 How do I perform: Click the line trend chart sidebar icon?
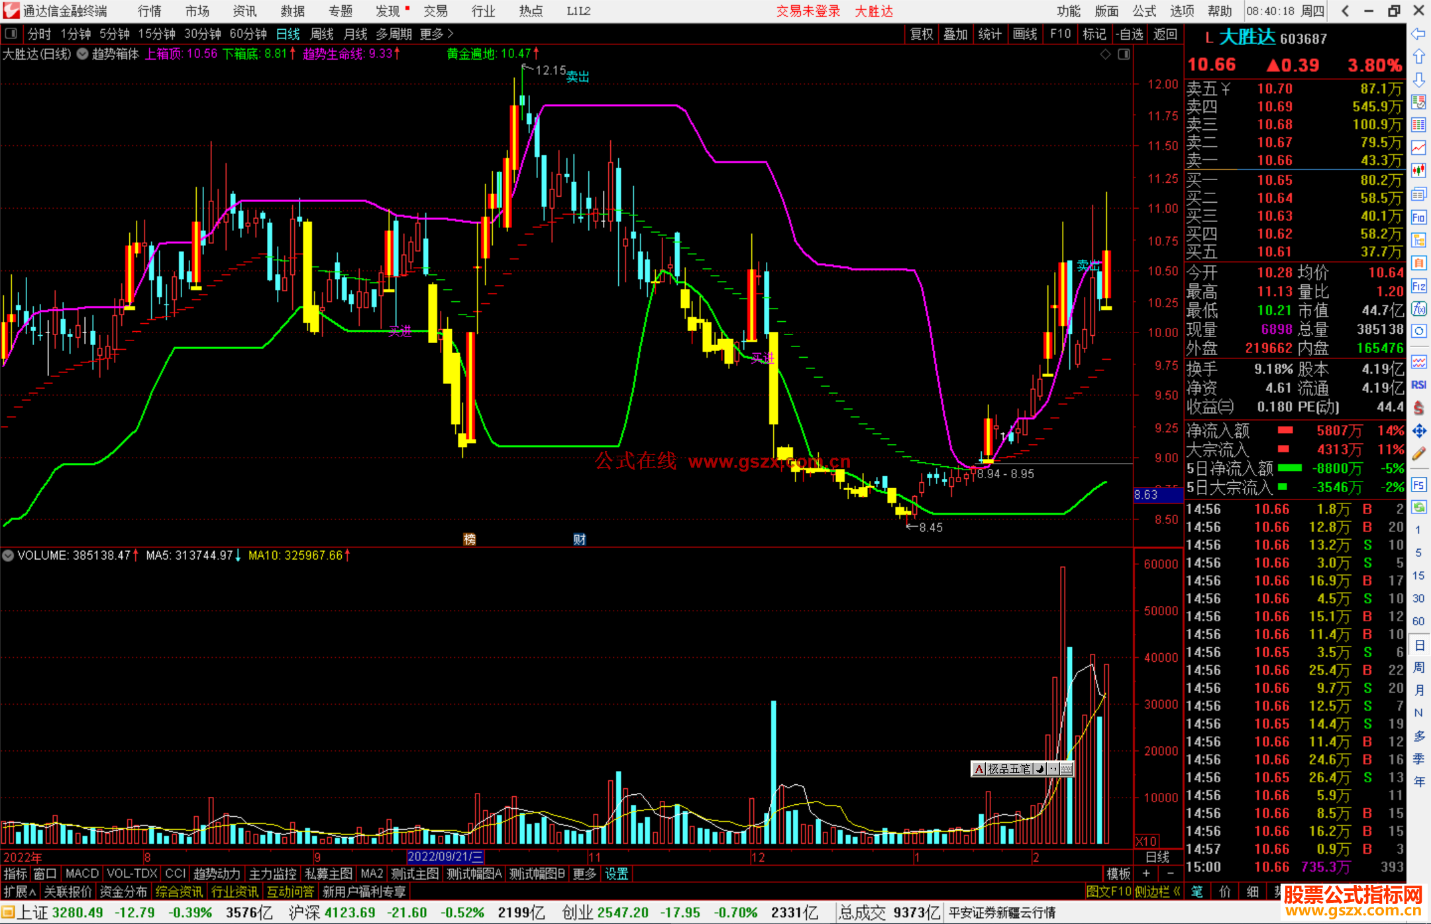click(x=1418, y=148)
